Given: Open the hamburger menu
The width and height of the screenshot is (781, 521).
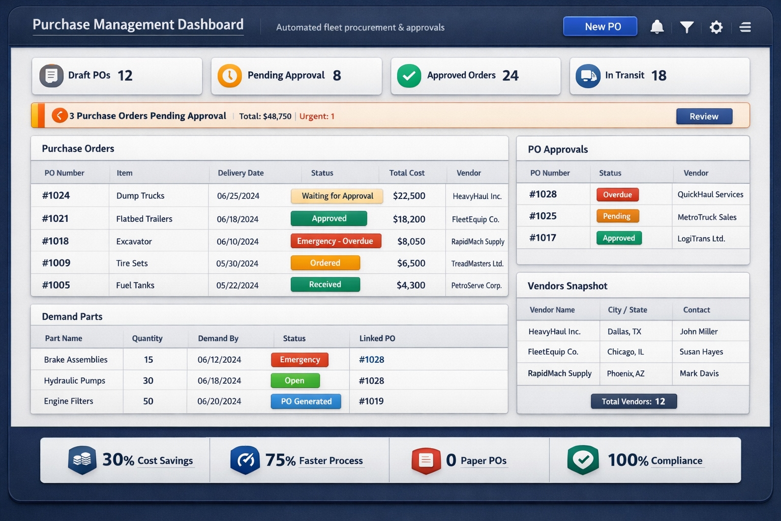Looking at the screenshot, I should point(745,27).
